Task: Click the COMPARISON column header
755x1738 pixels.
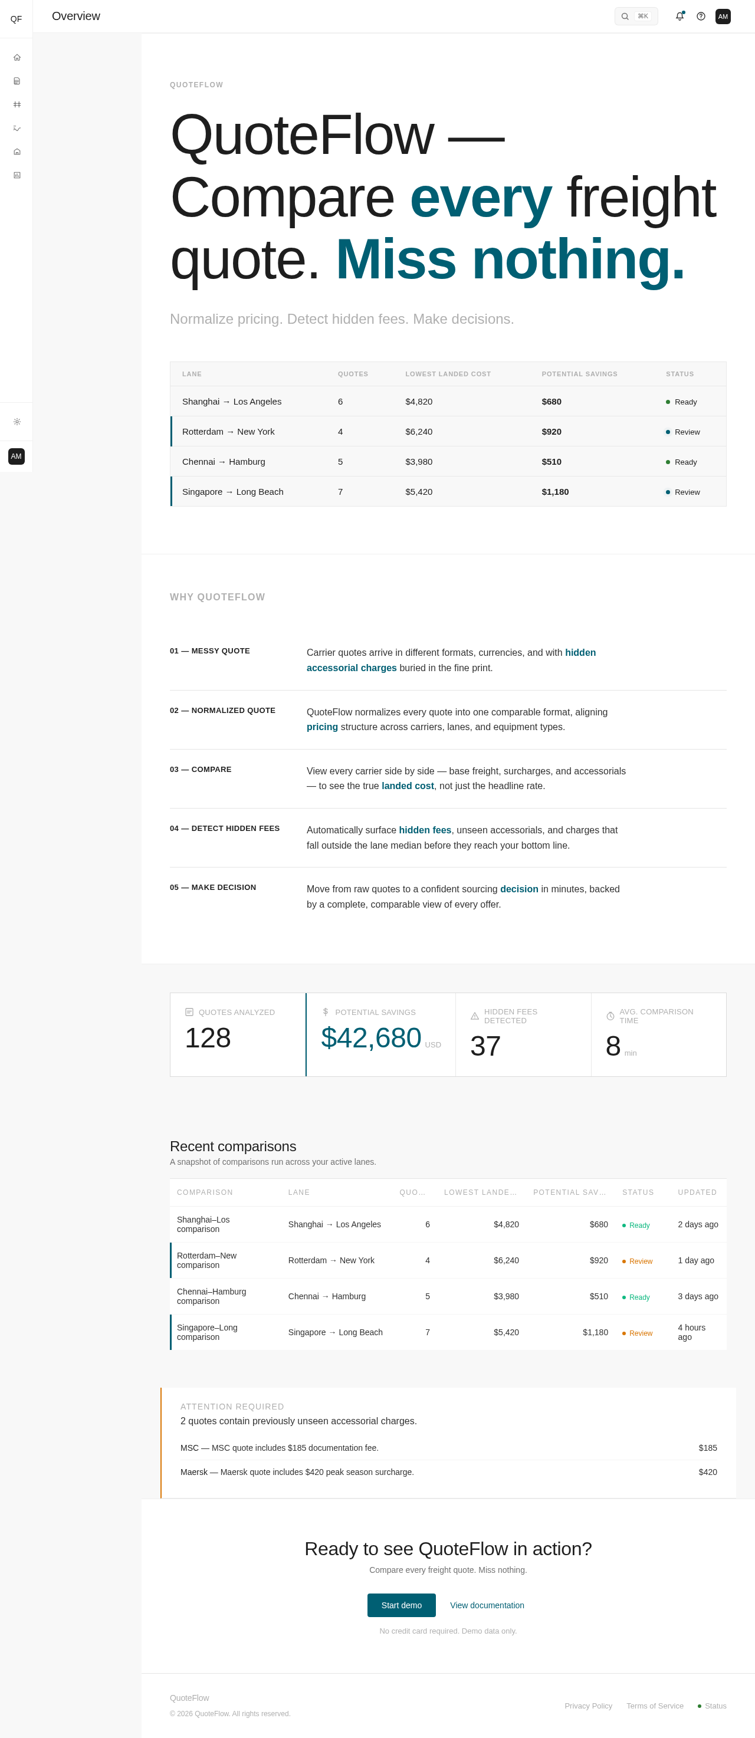Action: [205, 1192]
